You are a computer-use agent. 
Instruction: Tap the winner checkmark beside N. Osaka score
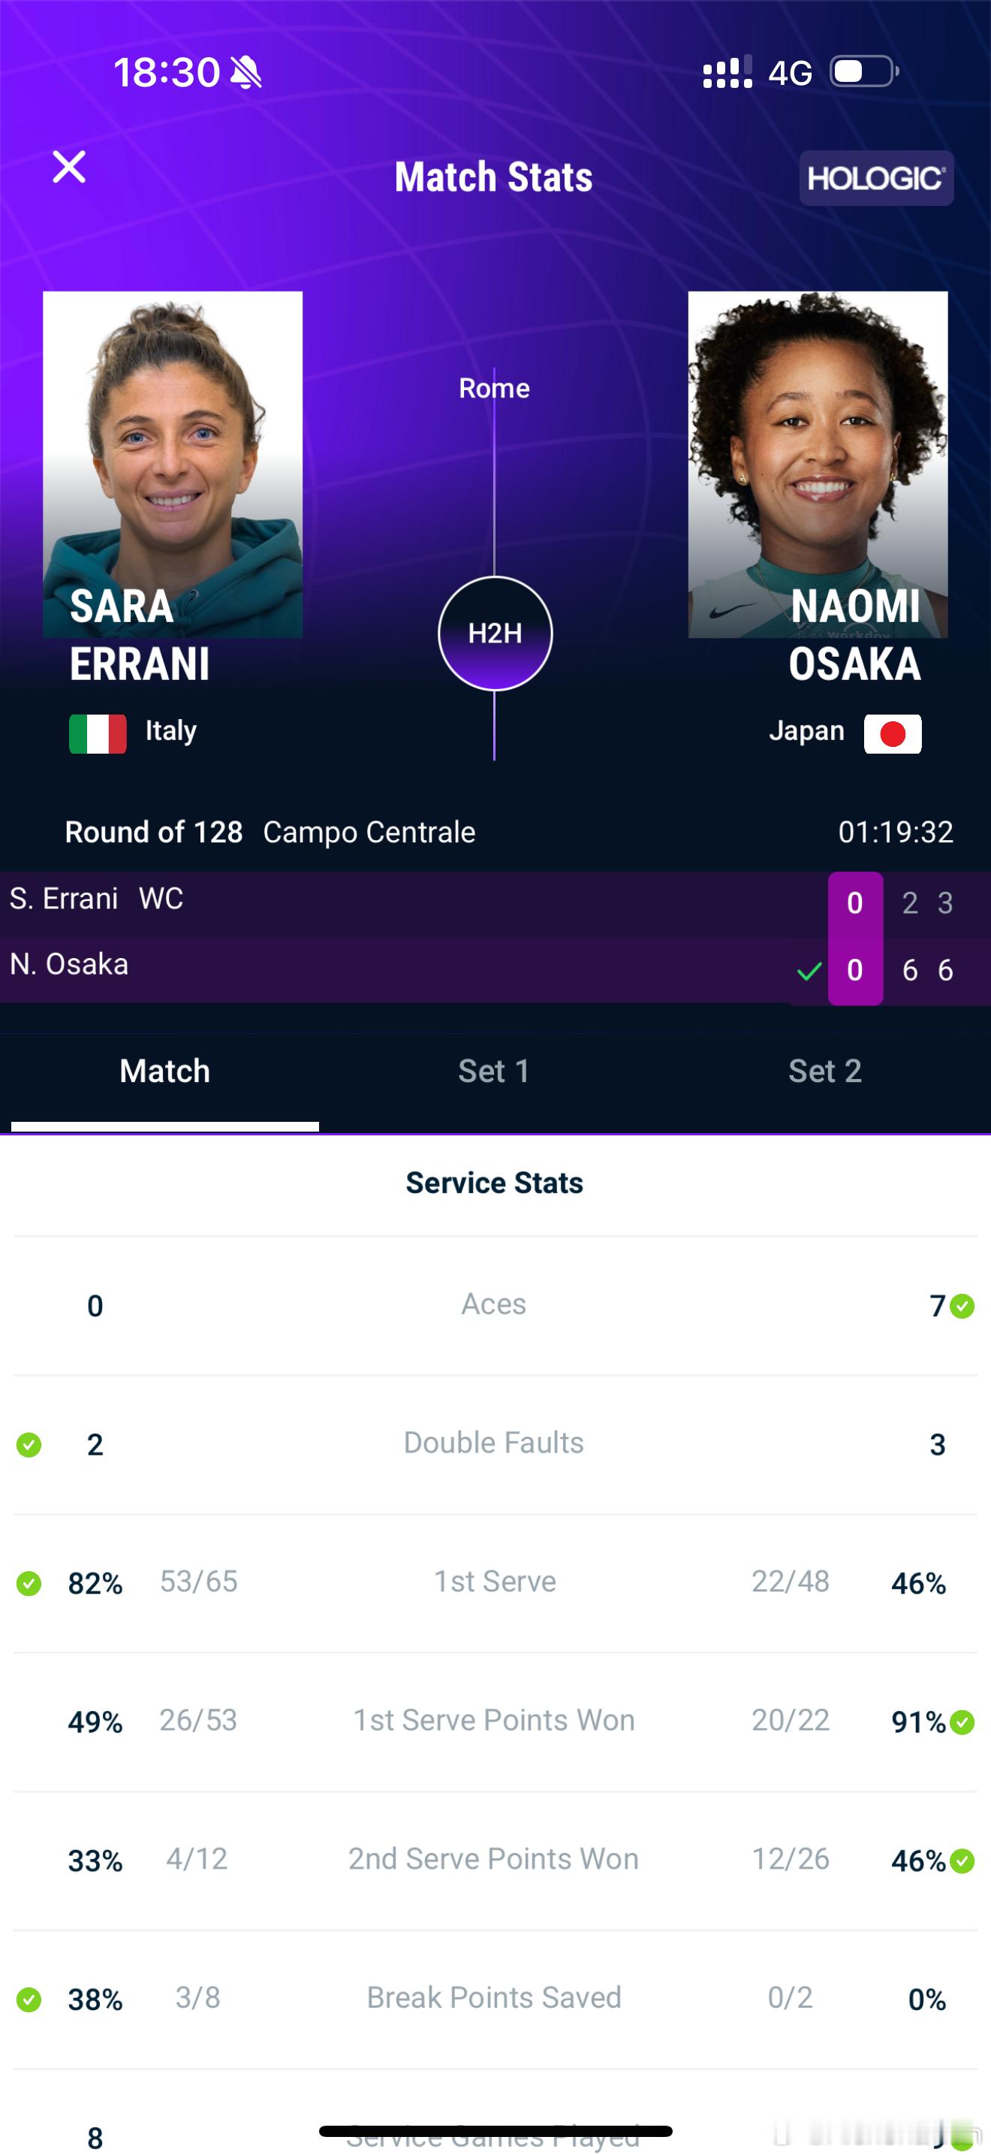tap(809, 972)
